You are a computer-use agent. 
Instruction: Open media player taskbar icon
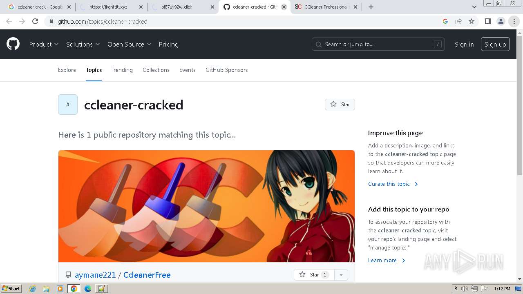(60, 289)
